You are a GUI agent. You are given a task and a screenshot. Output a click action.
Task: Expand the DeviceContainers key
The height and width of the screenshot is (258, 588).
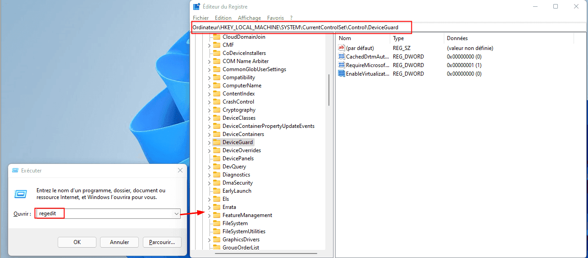pos(209,134)
